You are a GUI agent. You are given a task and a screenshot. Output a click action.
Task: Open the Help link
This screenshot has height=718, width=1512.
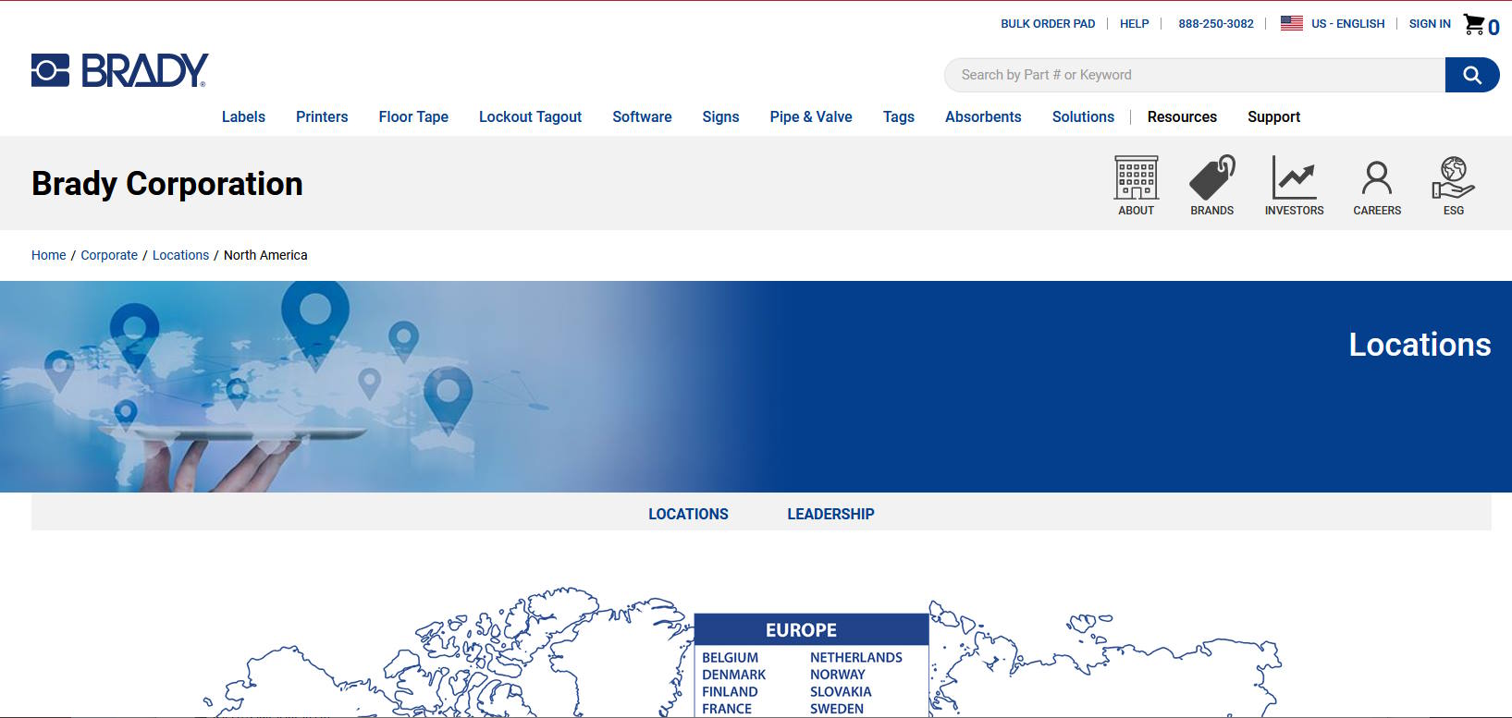[x=1135, y=24]
